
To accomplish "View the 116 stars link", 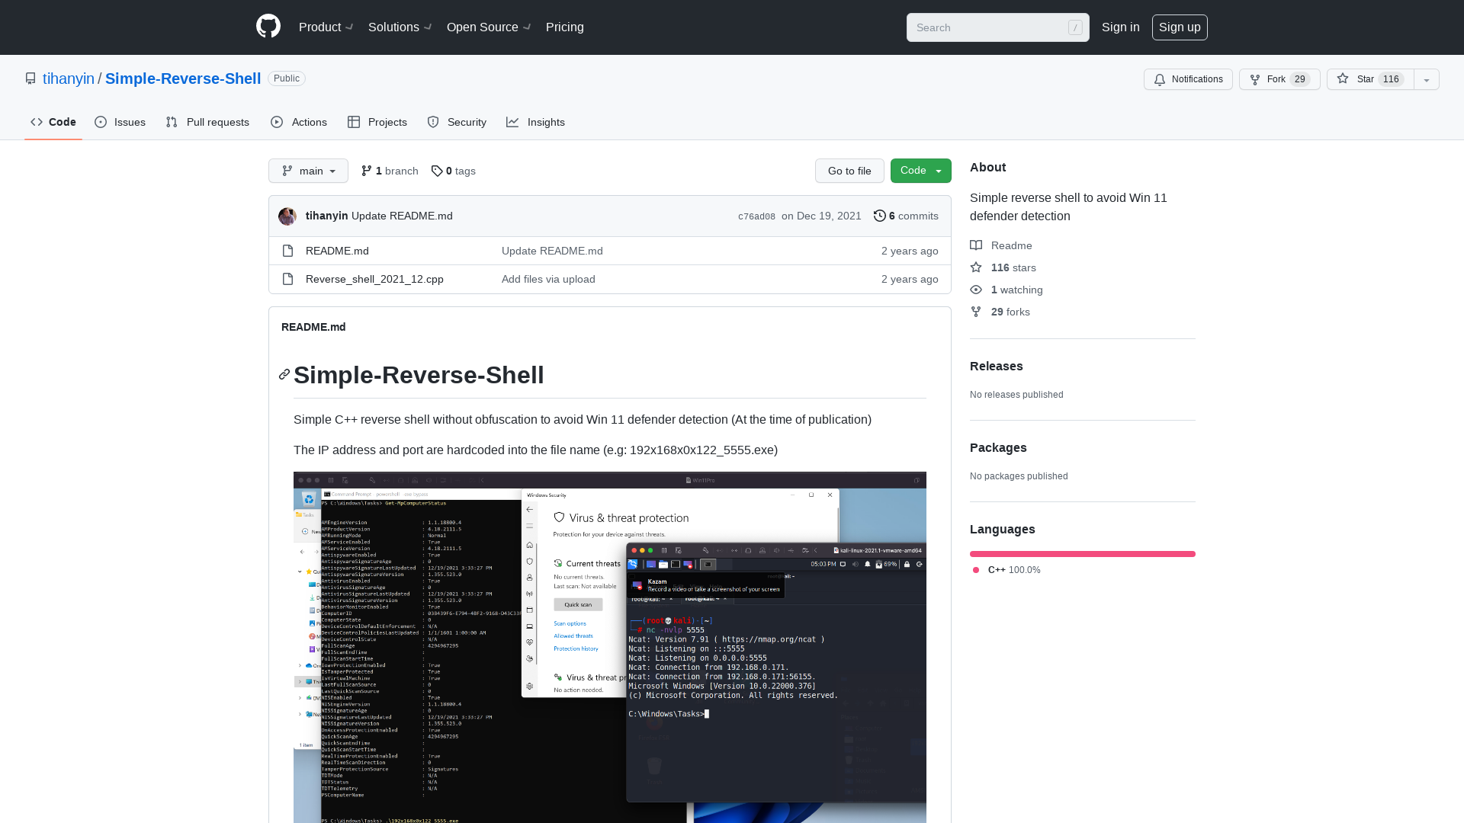I will [1003, 267].
